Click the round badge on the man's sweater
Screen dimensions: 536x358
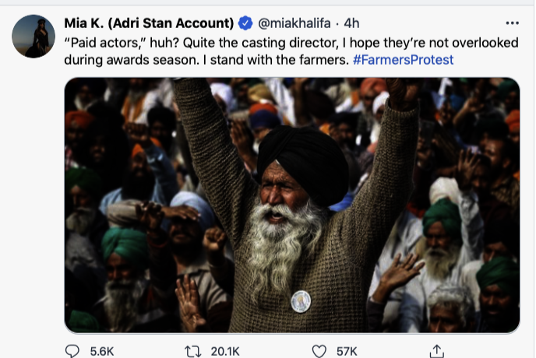point(301,300)
